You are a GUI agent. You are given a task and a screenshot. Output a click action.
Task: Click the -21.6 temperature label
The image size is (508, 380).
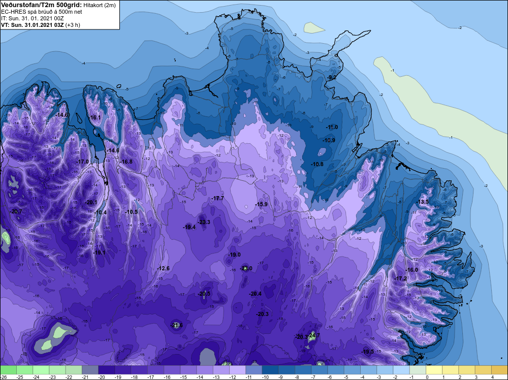[x=177, y=325]
